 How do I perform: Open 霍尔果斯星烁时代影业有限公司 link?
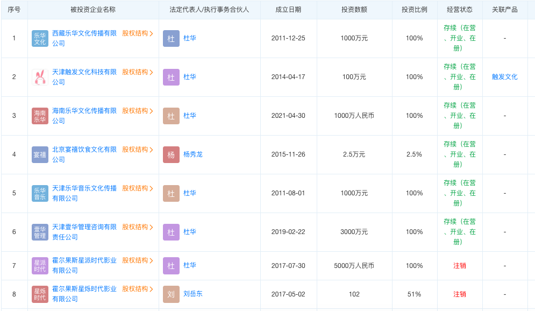(x=84, y=294)
